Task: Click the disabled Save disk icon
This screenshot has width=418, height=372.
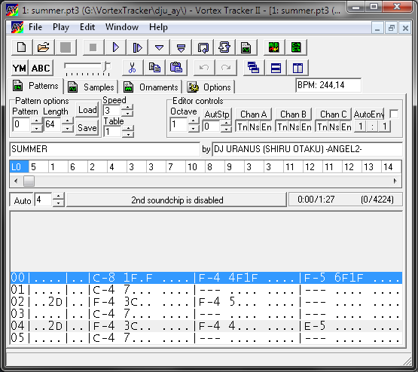Action: click(66, 47)
